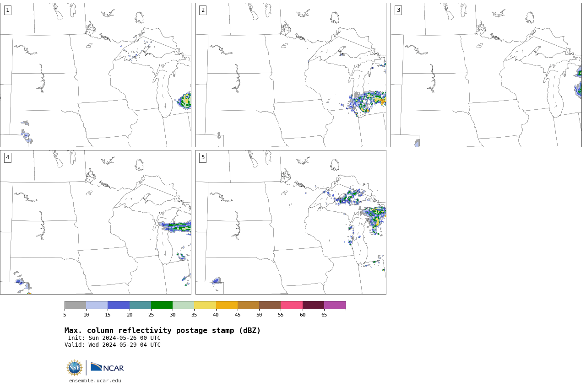
Task: Click ensemble member map panel 4
Action: (x=95, y=222)
